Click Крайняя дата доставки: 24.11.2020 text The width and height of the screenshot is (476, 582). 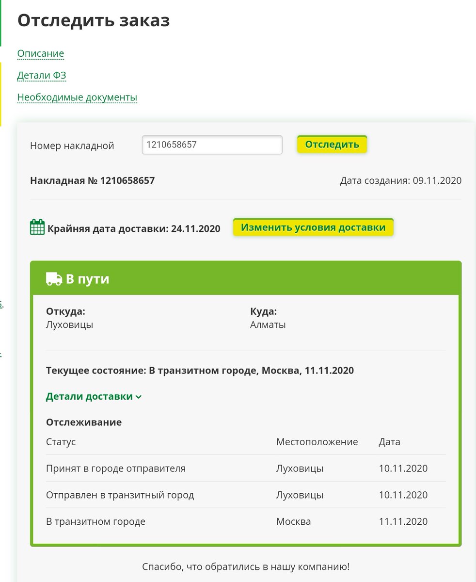pos(134,228)
